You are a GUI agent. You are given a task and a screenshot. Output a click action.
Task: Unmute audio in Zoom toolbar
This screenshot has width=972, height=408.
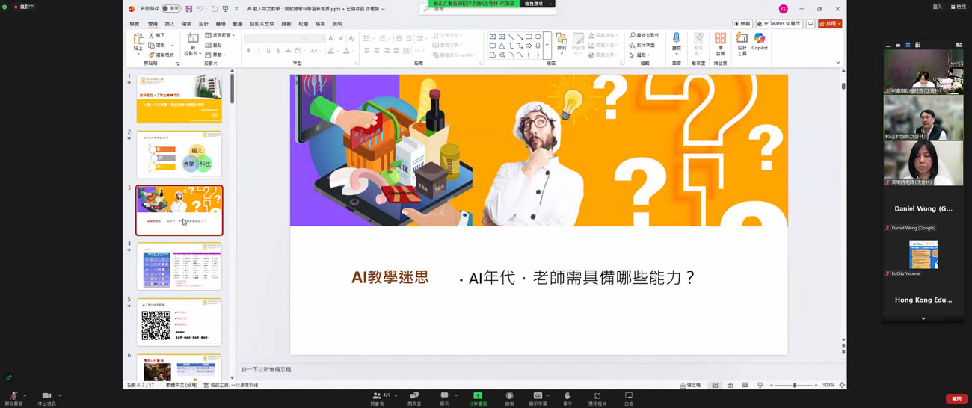click(13, 398)
